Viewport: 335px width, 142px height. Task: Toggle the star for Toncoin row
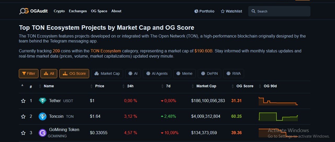[x=23, y=116]
